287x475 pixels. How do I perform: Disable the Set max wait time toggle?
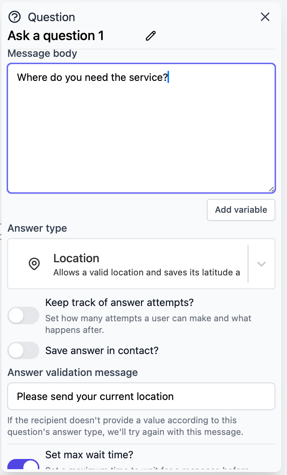tap(23, 468)
